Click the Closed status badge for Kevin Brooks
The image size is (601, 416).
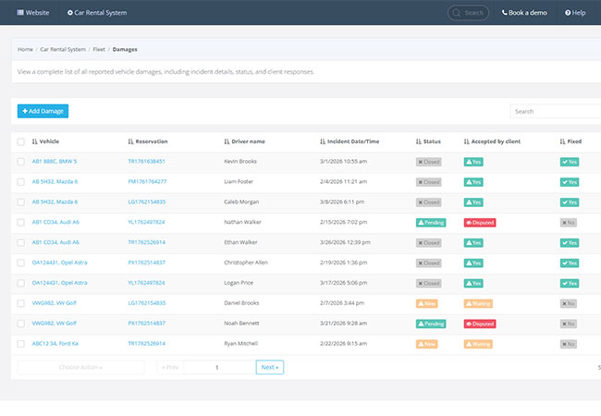pos(428,162)
